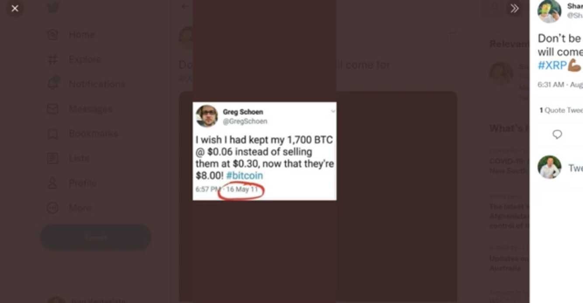
Task: Close the image viewer with X icon
Action: pyautogui.click(x=15, y=9)
